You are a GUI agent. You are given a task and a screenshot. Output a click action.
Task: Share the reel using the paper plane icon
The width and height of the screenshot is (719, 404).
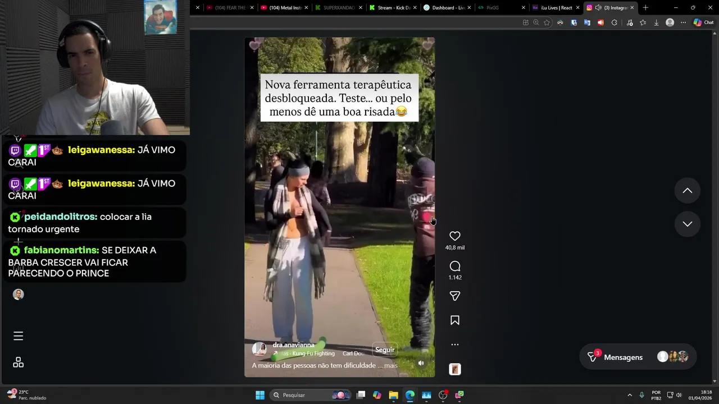coord(455,296)
